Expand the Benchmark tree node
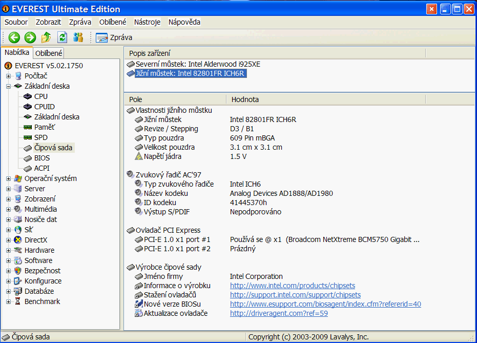Screen dimensions: 477x343 8,301
